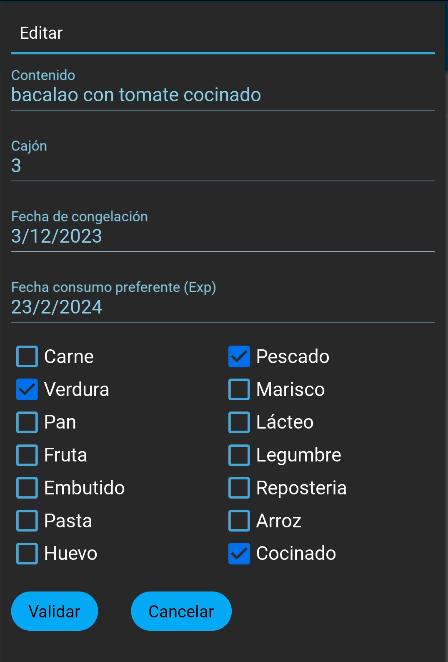The image size is (448, 662).
Task: Check the Embutido option
Action: pos(27,488)
